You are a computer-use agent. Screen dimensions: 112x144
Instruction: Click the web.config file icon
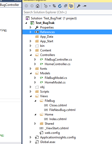coord(41,133)
